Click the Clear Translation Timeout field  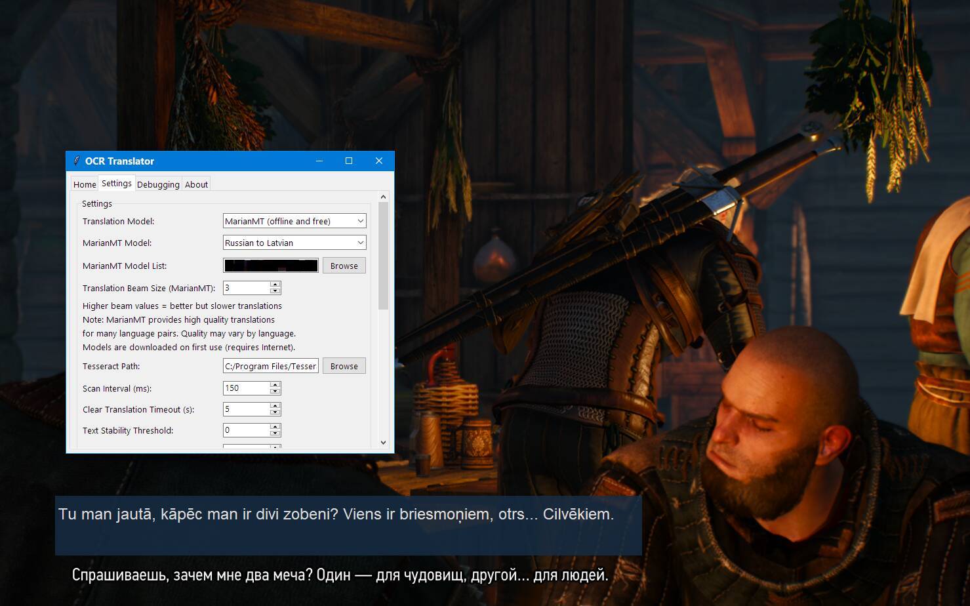coord(247,409)
